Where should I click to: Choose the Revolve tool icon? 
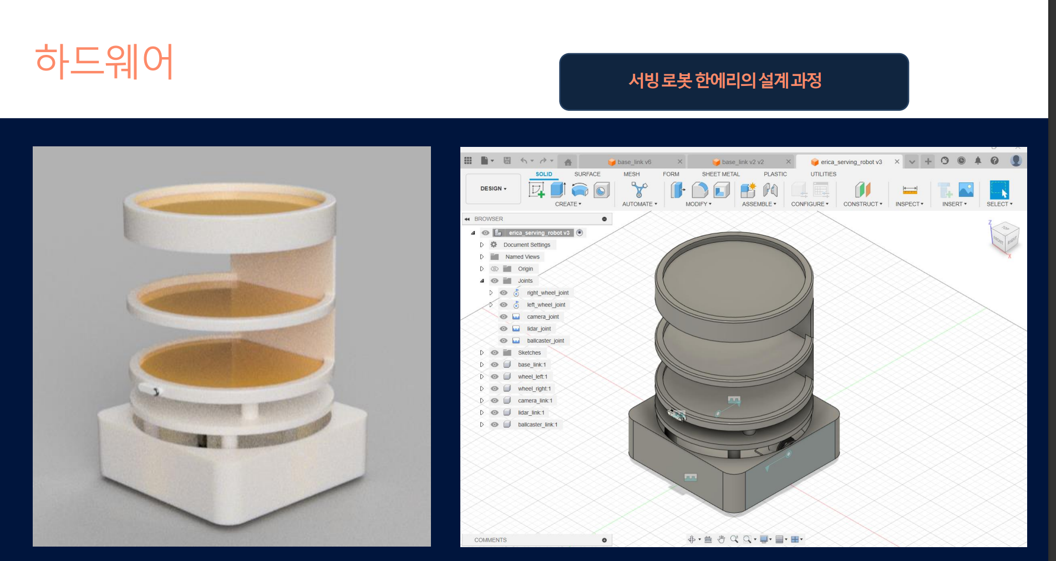pyautogui.click(x=580, y=190)
